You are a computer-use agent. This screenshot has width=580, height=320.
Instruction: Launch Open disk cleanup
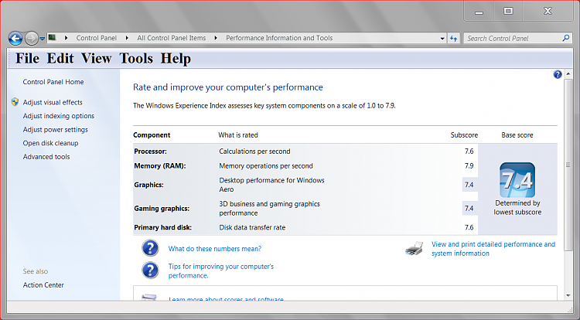coord(50,143)
